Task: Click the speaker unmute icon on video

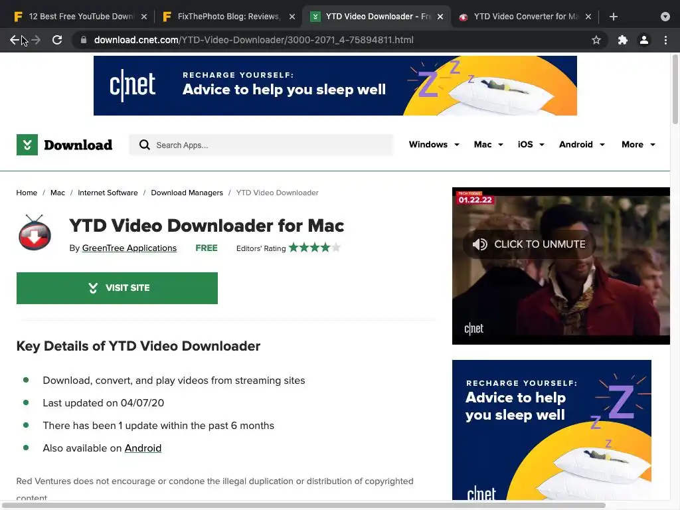Action: [x=479, y=244]
